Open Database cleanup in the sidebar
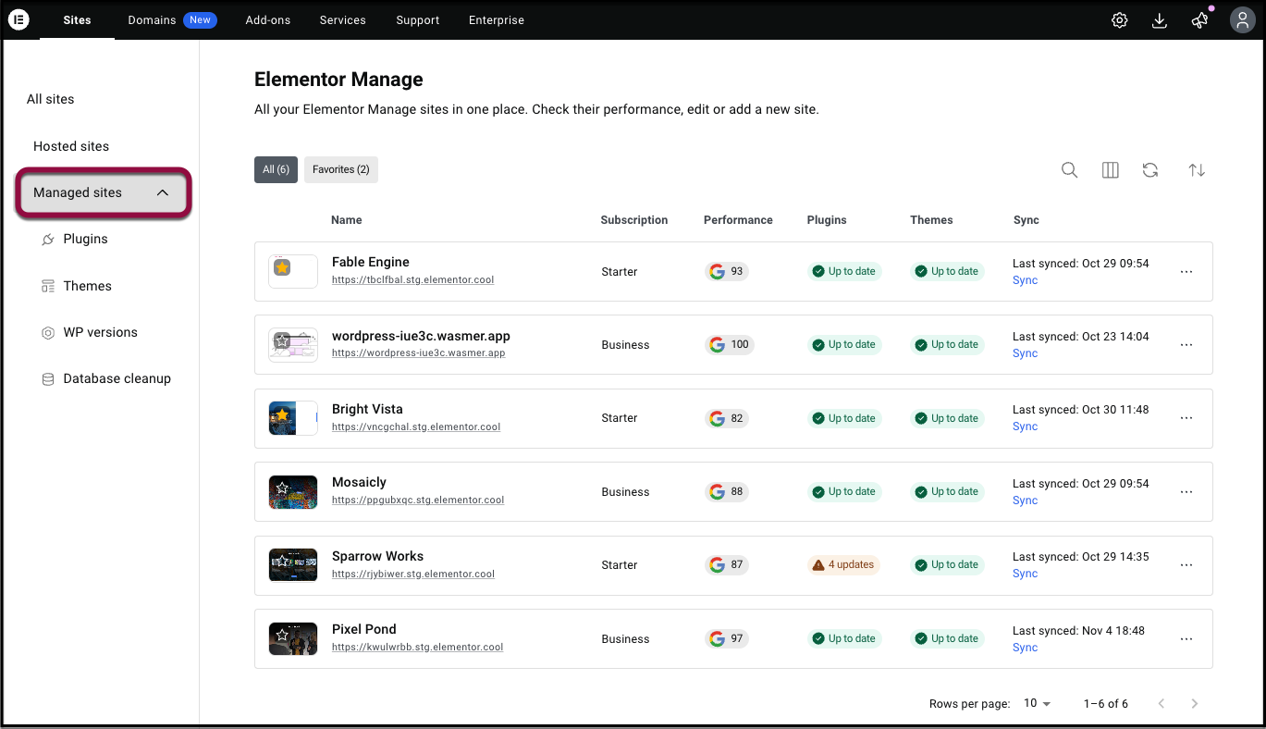 tap(117, 378)
